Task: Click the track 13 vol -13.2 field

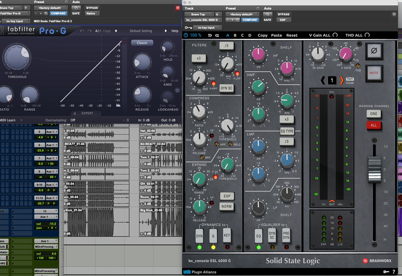Action: pos(46,224)
